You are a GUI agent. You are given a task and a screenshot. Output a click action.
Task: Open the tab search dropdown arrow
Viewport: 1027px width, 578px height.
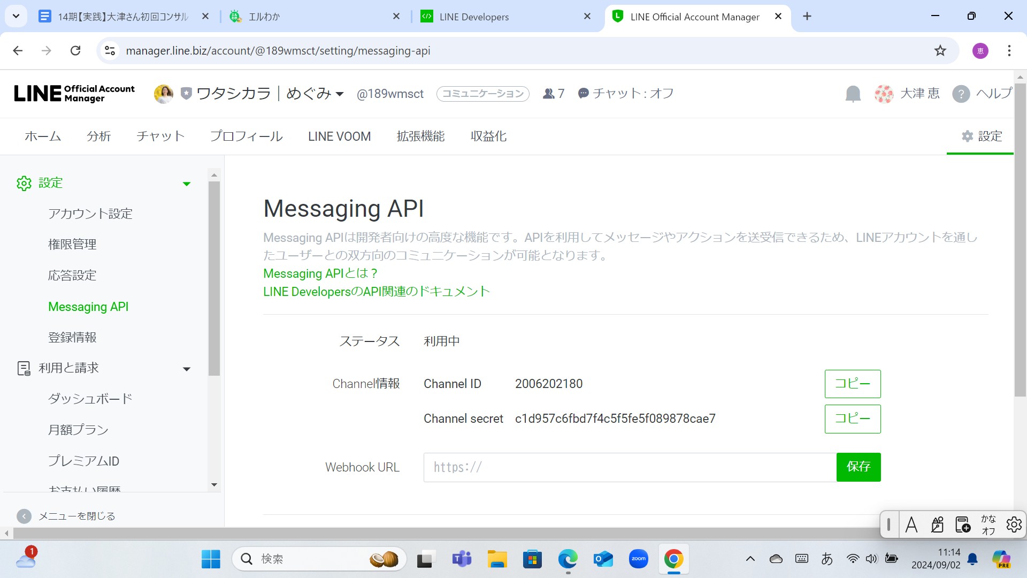(16, 17)
